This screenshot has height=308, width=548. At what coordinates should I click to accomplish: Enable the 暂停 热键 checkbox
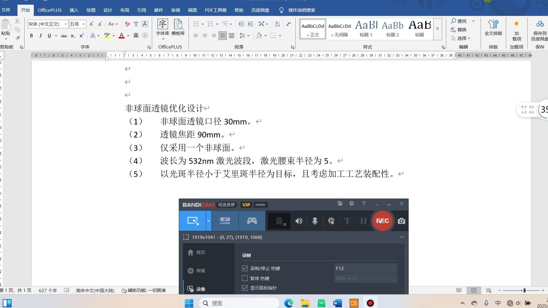point(245,278)
